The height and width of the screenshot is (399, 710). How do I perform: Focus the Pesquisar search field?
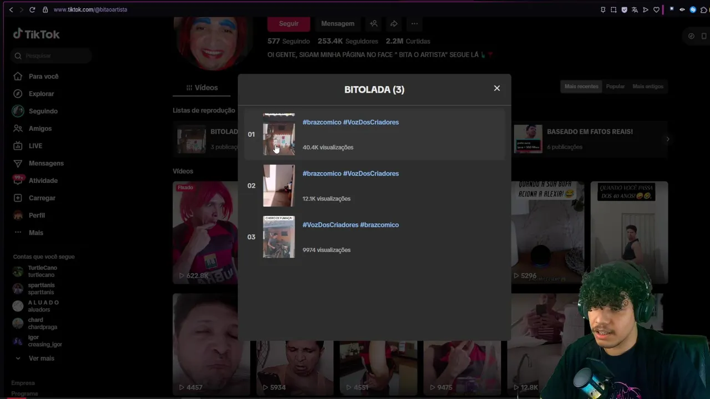(51, 55)
